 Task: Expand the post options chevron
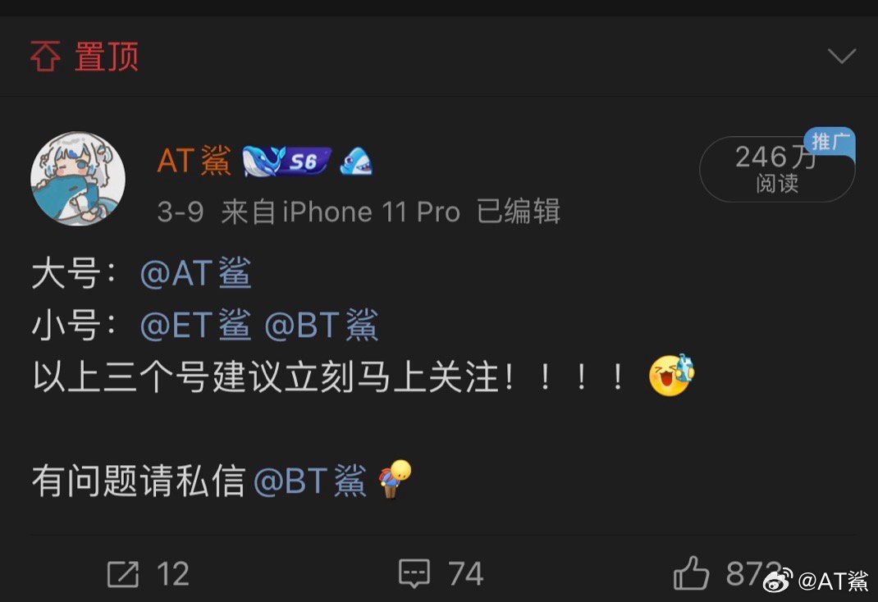pos(842,56)
